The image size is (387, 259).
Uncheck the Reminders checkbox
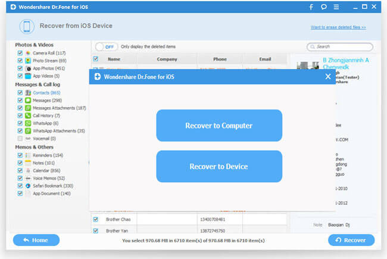[x=20, y=155]
